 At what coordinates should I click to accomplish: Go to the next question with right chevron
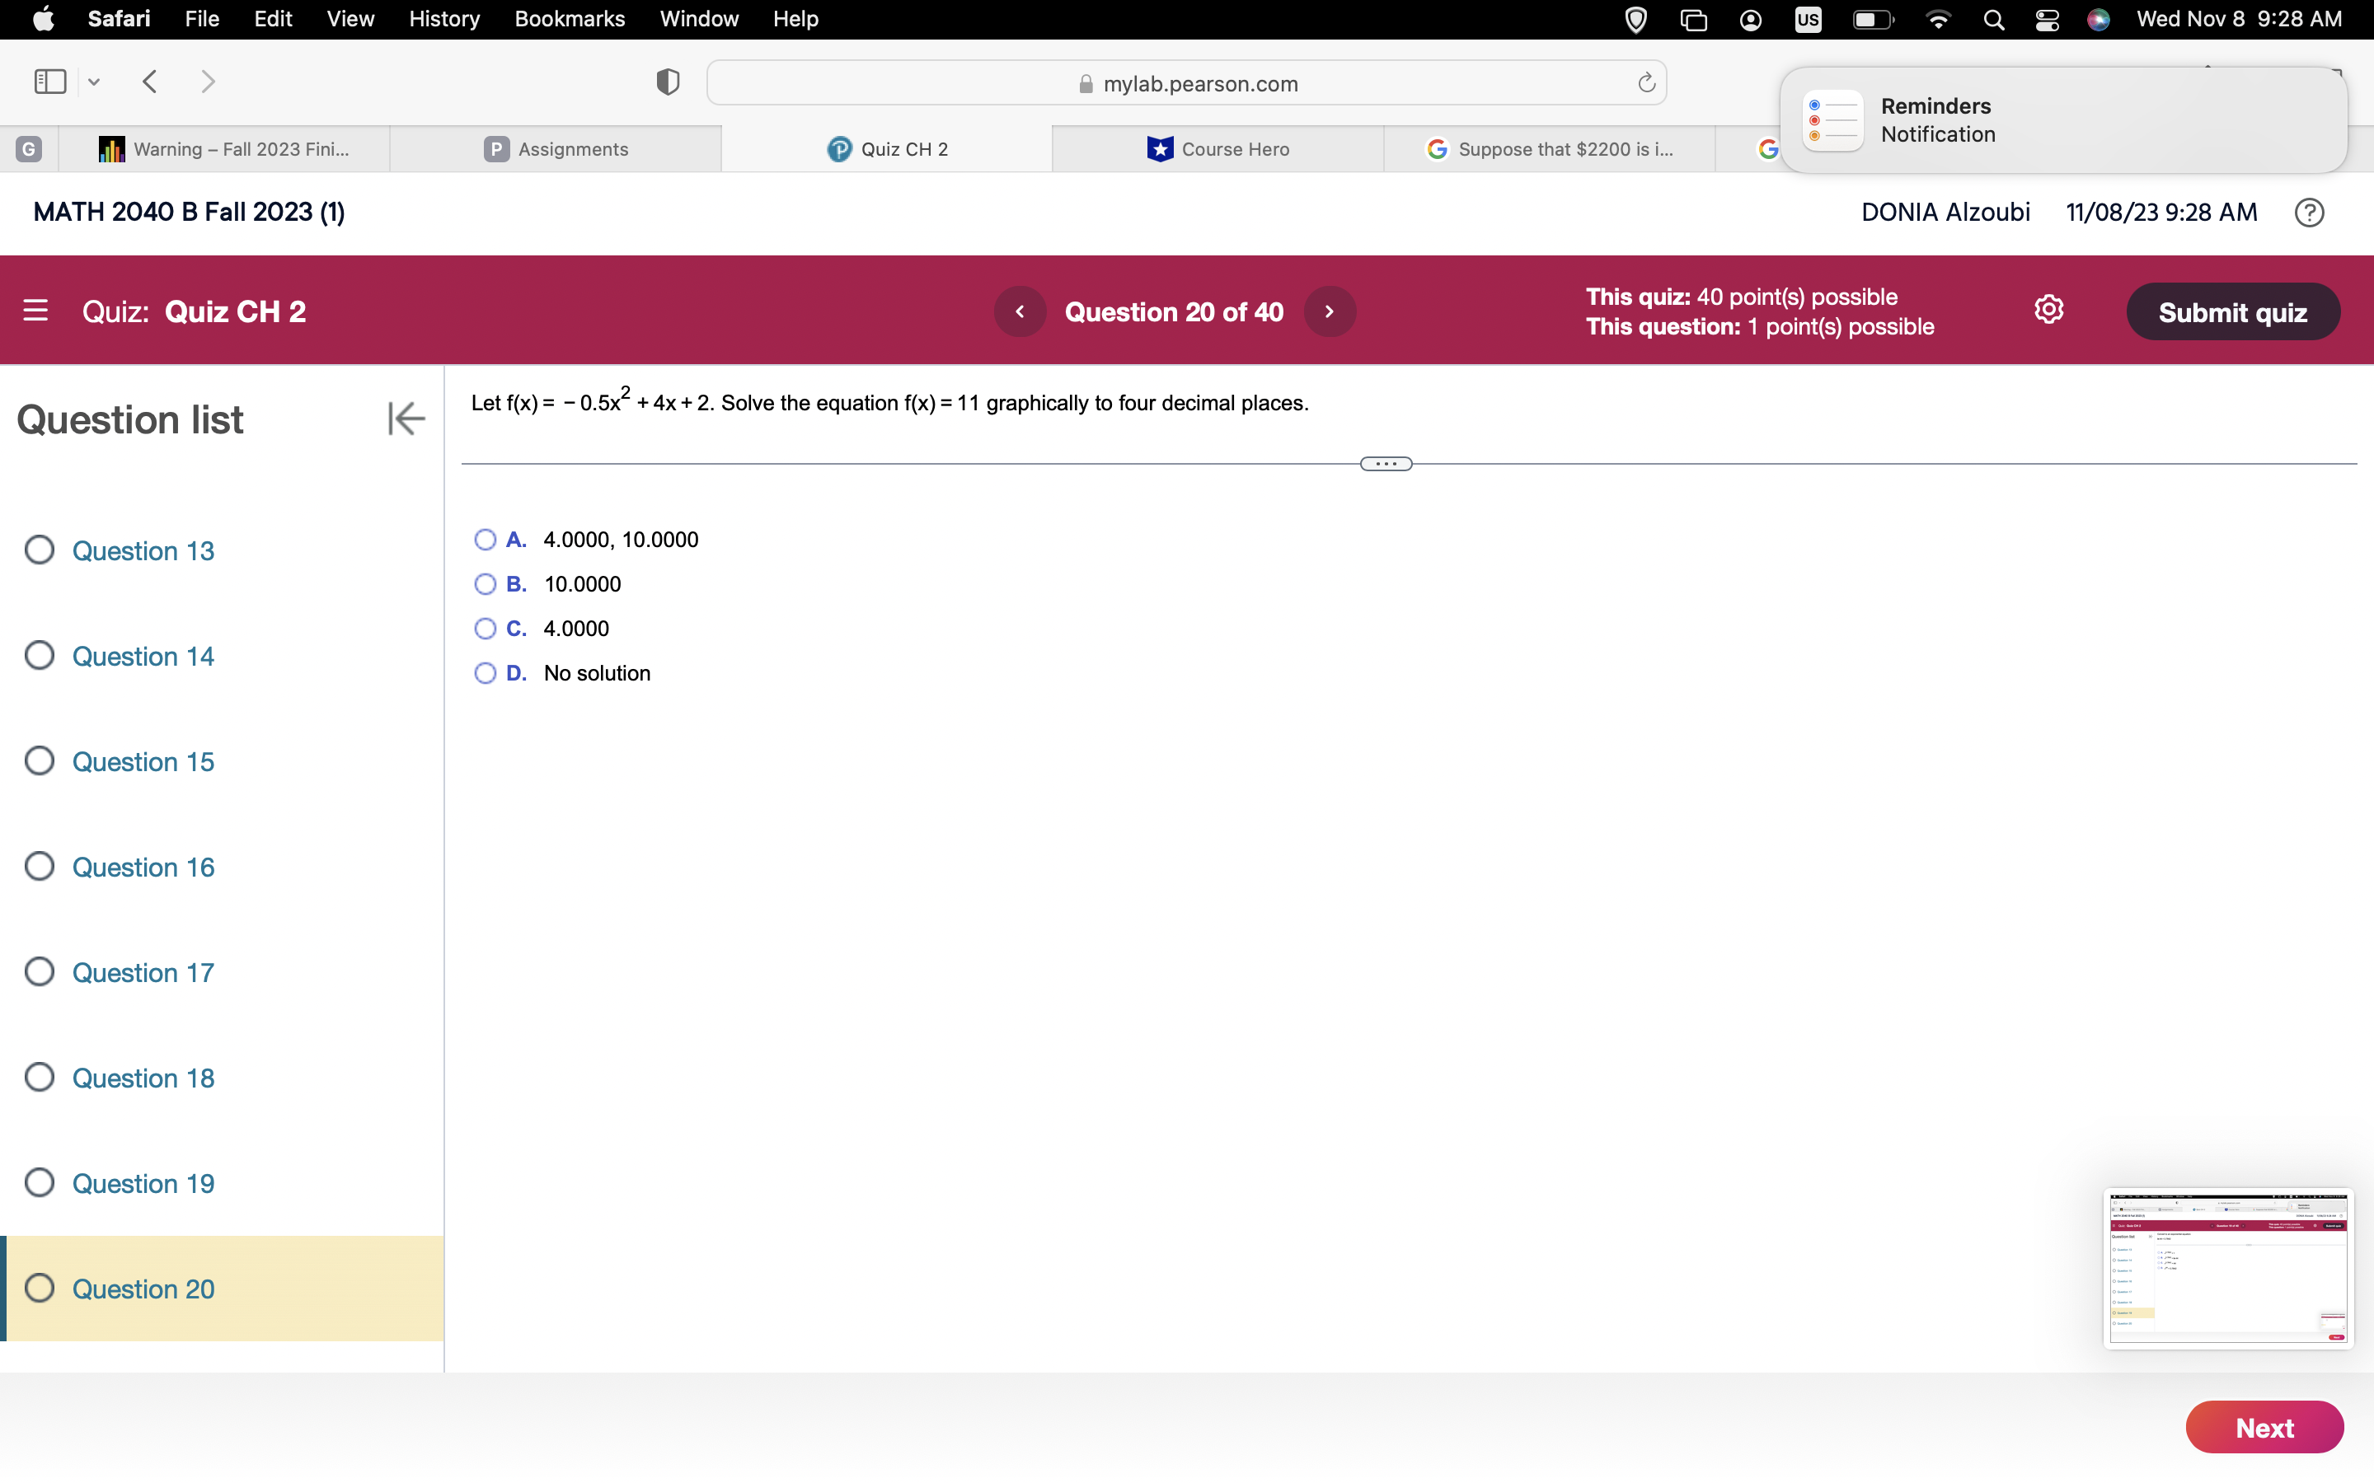click(1330, 311)
